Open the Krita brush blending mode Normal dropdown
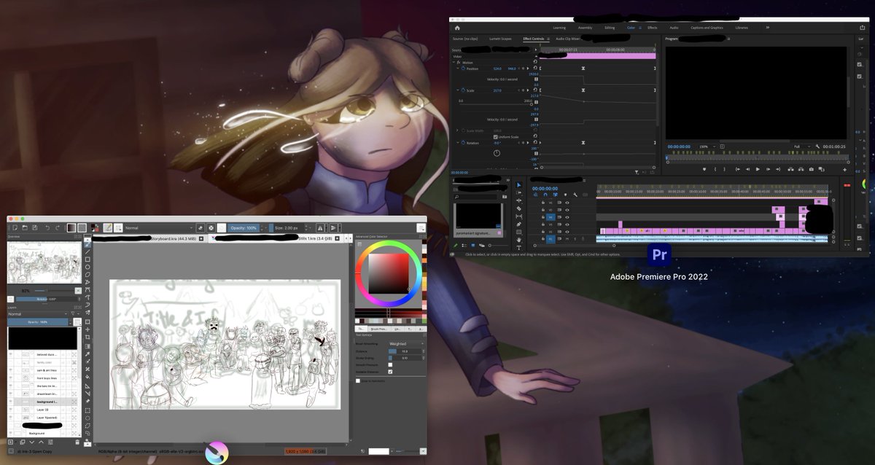875x465 pixels. click(159, 228)
